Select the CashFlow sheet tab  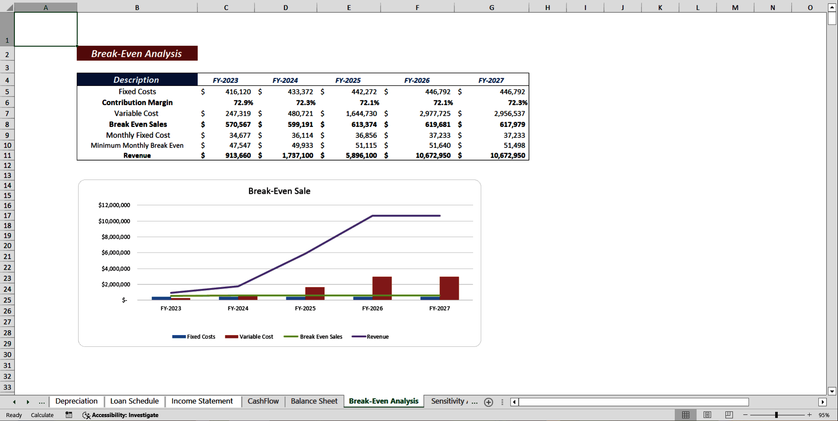263,401
